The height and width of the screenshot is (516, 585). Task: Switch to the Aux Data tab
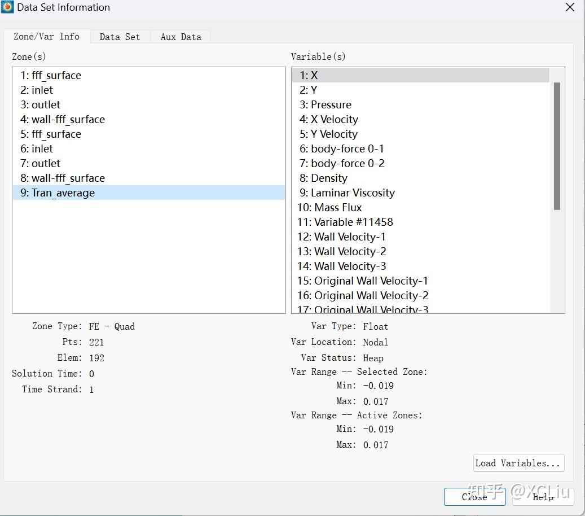pyautogui.click(x=180, y=37)
